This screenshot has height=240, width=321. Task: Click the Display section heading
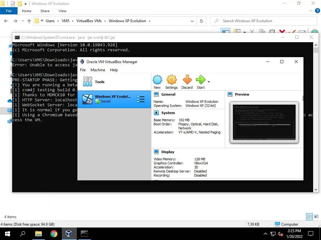[168, 152]
